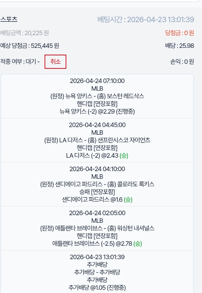Select the 베팅금액 20,225 원 label

[x=24, y=33]
